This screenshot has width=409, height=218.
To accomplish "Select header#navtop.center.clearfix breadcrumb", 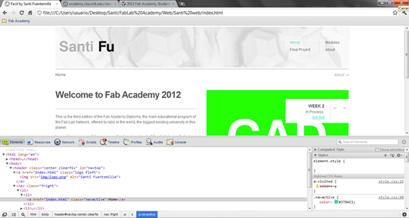I will tap(76, 214).
